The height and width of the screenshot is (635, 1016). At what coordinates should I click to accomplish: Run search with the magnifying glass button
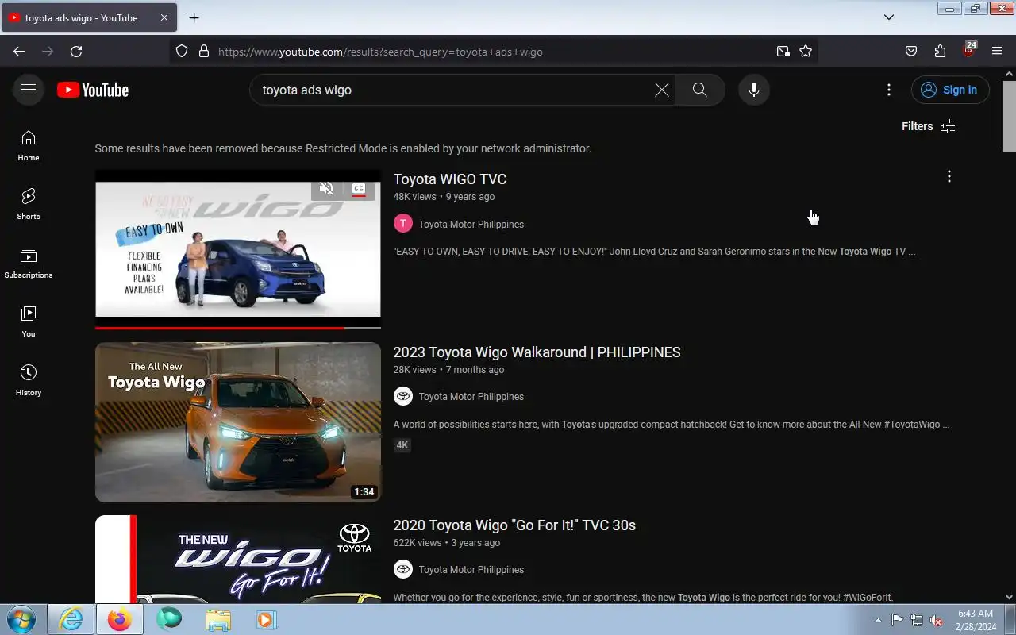pyautogui.click(x=699, y=90)
